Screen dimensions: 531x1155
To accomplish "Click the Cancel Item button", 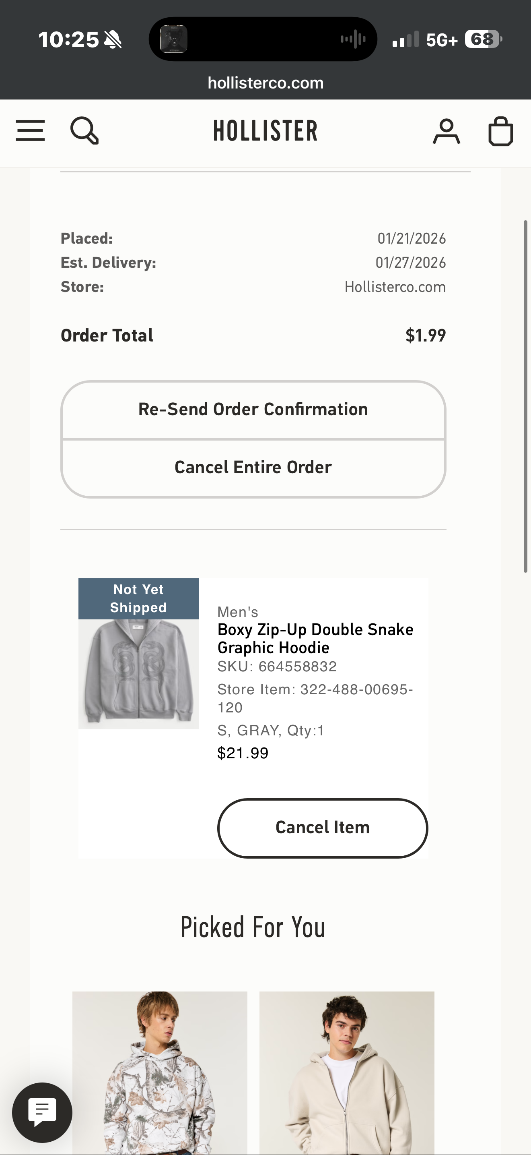I will pyautogui.click(x=322, y=828).
